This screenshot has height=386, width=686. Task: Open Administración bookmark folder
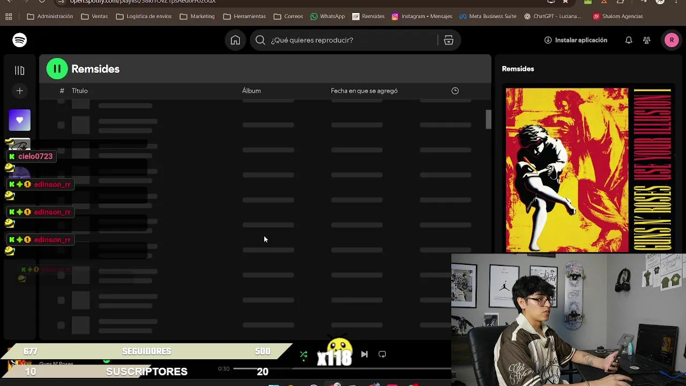pyautogui.click(x=50, y=17)
